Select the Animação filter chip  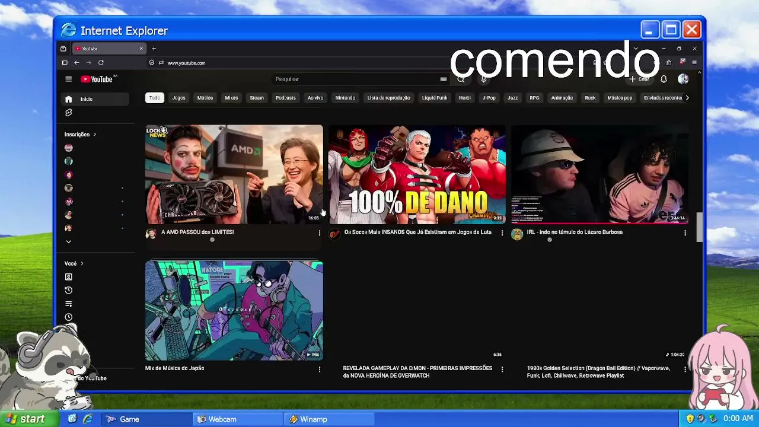point(562,98)
